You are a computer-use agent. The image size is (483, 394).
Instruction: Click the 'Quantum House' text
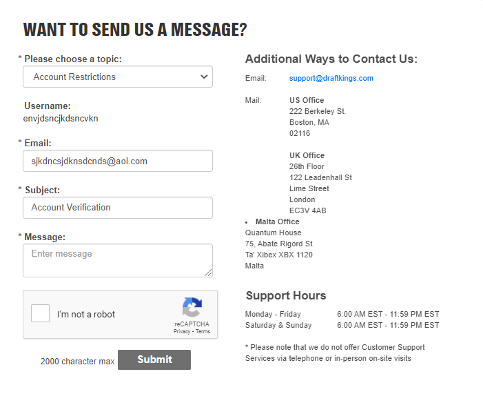coord(274,233)
